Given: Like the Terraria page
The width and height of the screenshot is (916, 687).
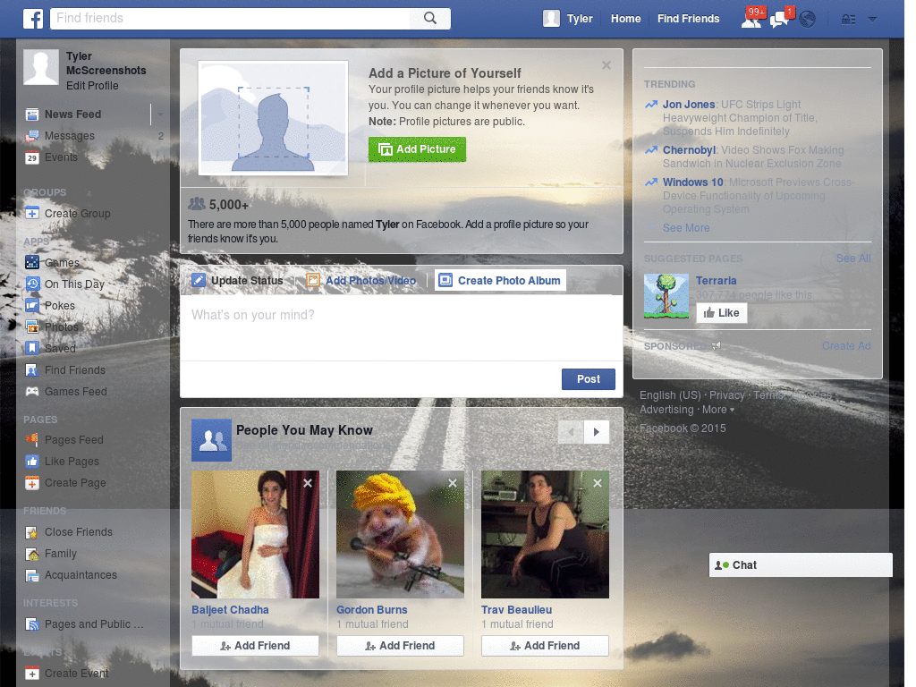Looking at the screenshot, I should pos(722,313).
